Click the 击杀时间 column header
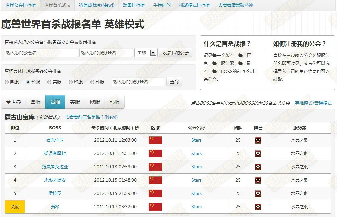 tap(115, 128)
